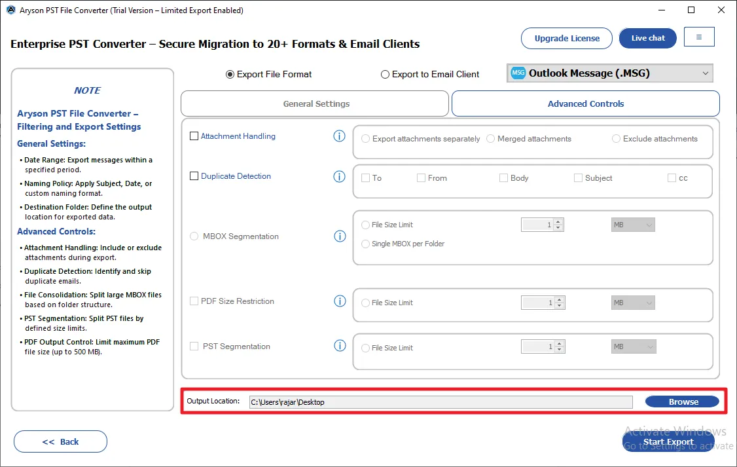Open Live chat
This screenshot has height=467, width=737.
[x=648, y=38]
